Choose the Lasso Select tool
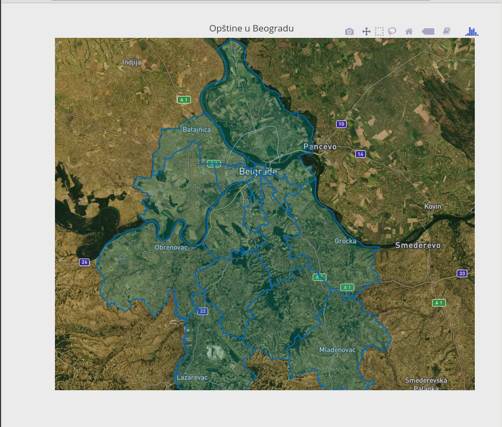 [x=392, y=31]
